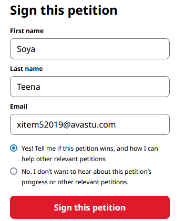Click the 'Sign this petition' page heading

pos(64,10)
